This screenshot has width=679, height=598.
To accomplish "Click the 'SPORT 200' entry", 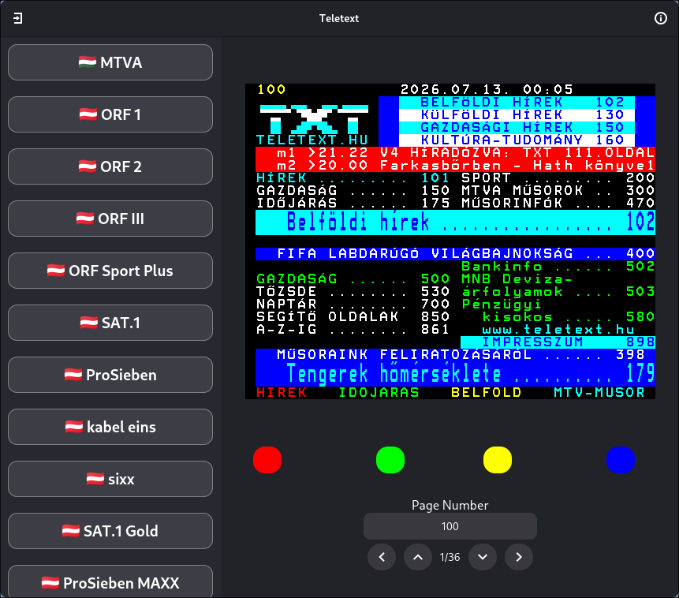I will (558, 178).
